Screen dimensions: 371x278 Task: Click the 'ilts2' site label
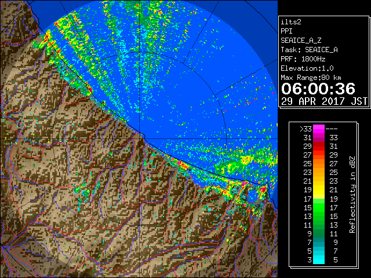(291, 22)
